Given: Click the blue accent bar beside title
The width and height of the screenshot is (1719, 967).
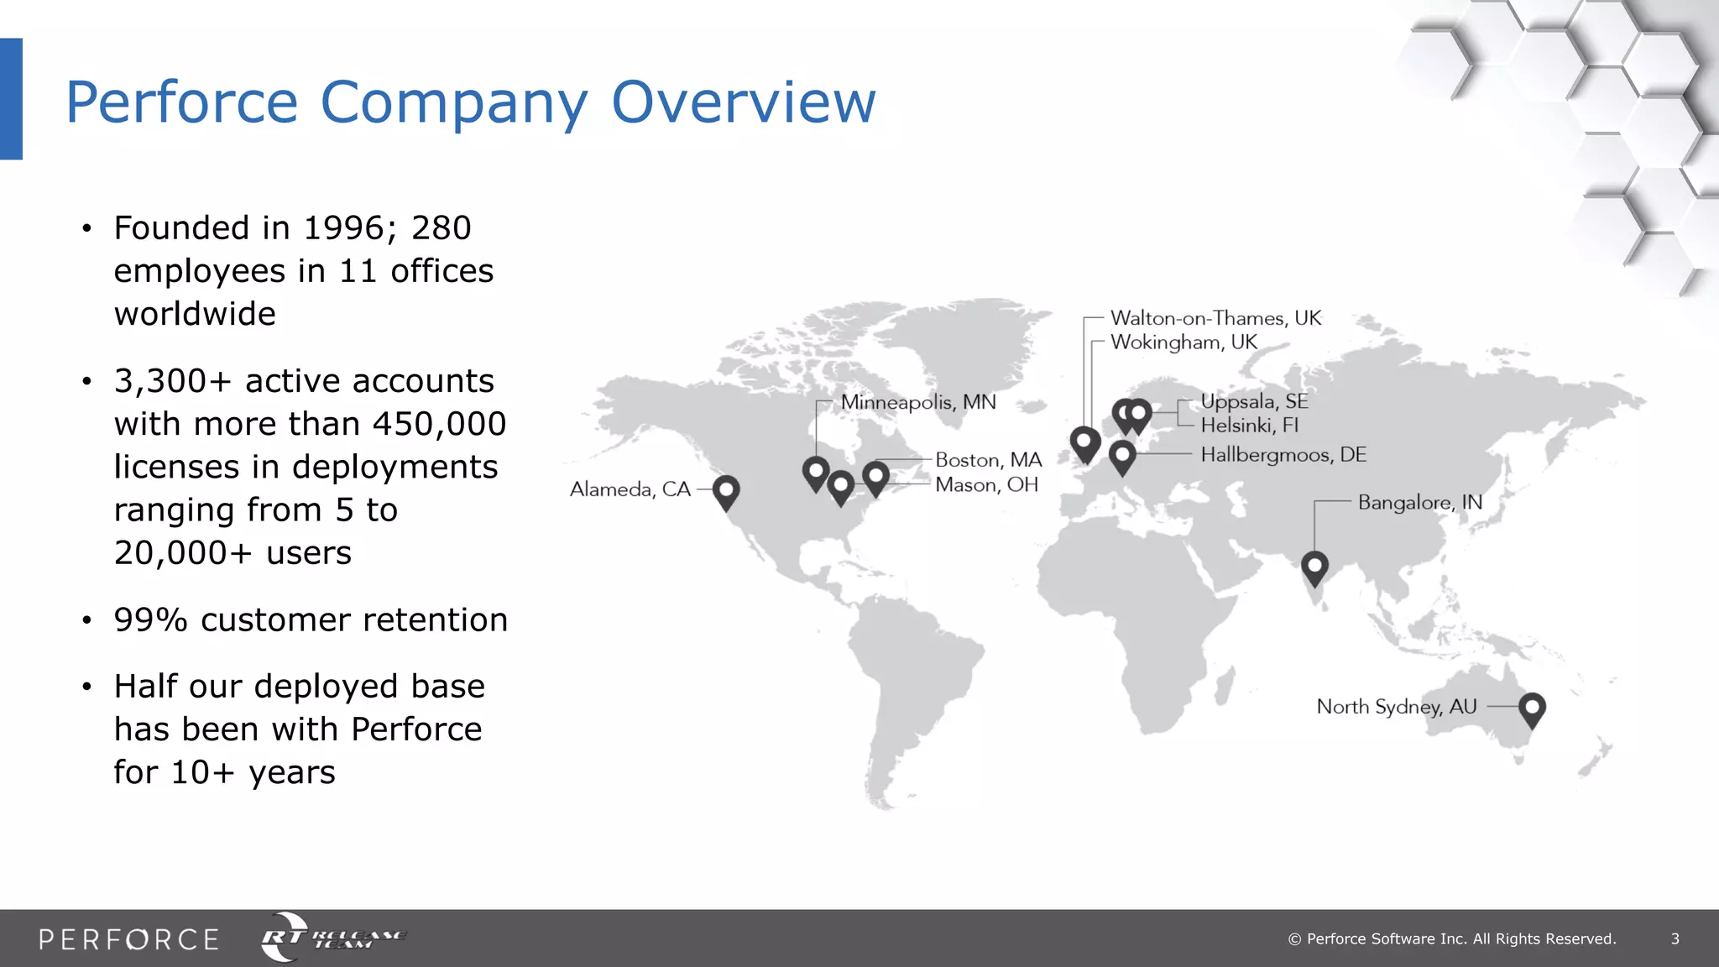Looking at the screenshot, I should click(x=11, y=99).
